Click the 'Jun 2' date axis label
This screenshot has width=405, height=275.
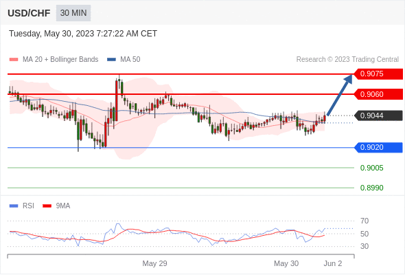[x=333, y=263]
